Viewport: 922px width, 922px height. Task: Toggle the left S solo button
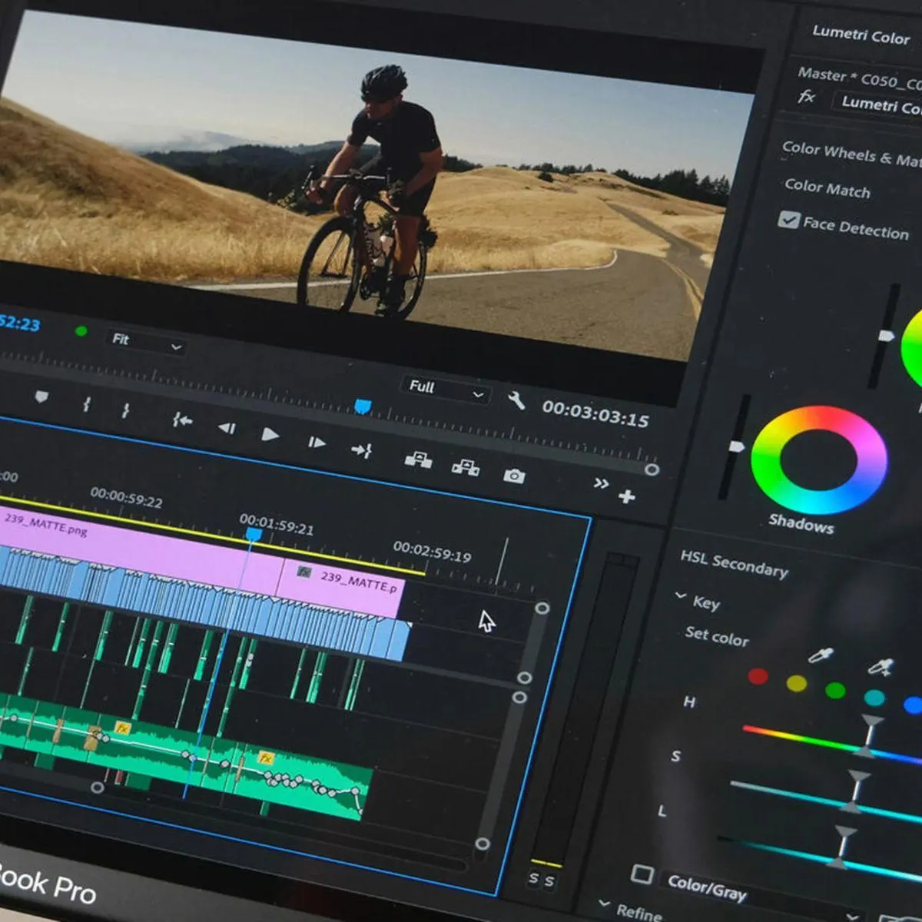click(x=534, y=878)
